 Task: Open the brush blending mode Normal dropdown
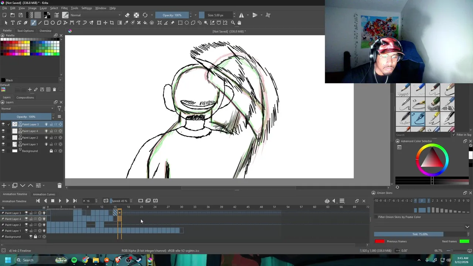95,15
